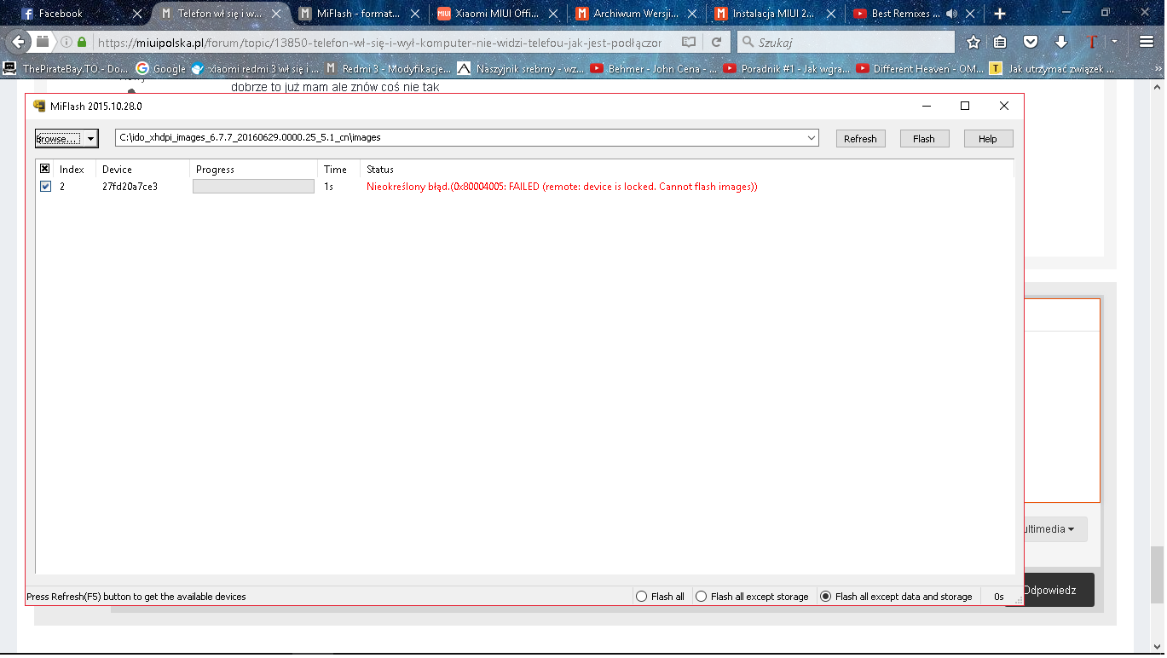Switch to the Xiaomi MIUI Official tab
The height and width of the screenshot is (658, 1167).
point(496,14)
